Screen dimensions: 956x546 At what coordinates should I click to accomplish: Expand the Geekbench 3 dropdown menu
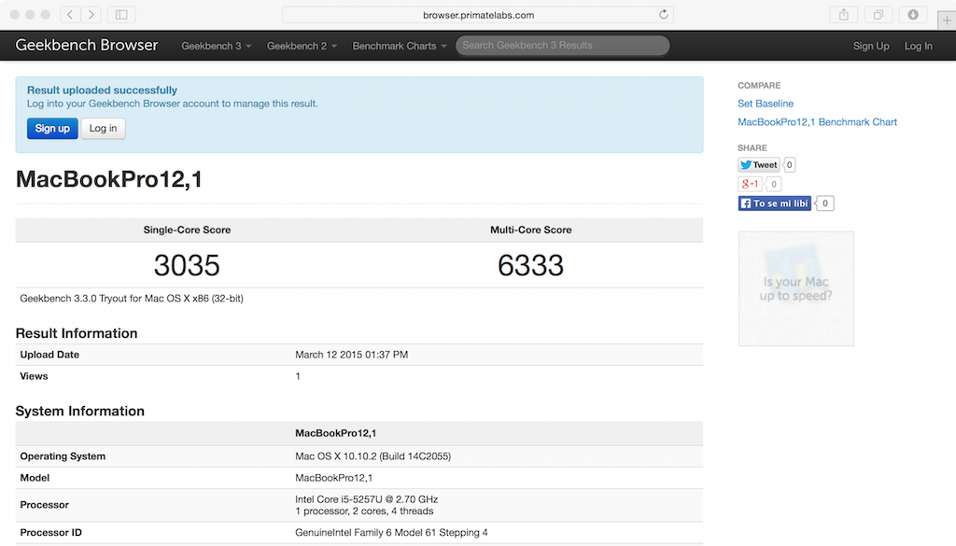[x=216, y=46]
